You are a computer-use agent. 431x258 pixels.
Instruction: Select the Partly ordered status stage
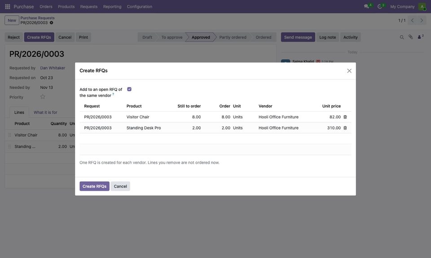pos(233,37)
